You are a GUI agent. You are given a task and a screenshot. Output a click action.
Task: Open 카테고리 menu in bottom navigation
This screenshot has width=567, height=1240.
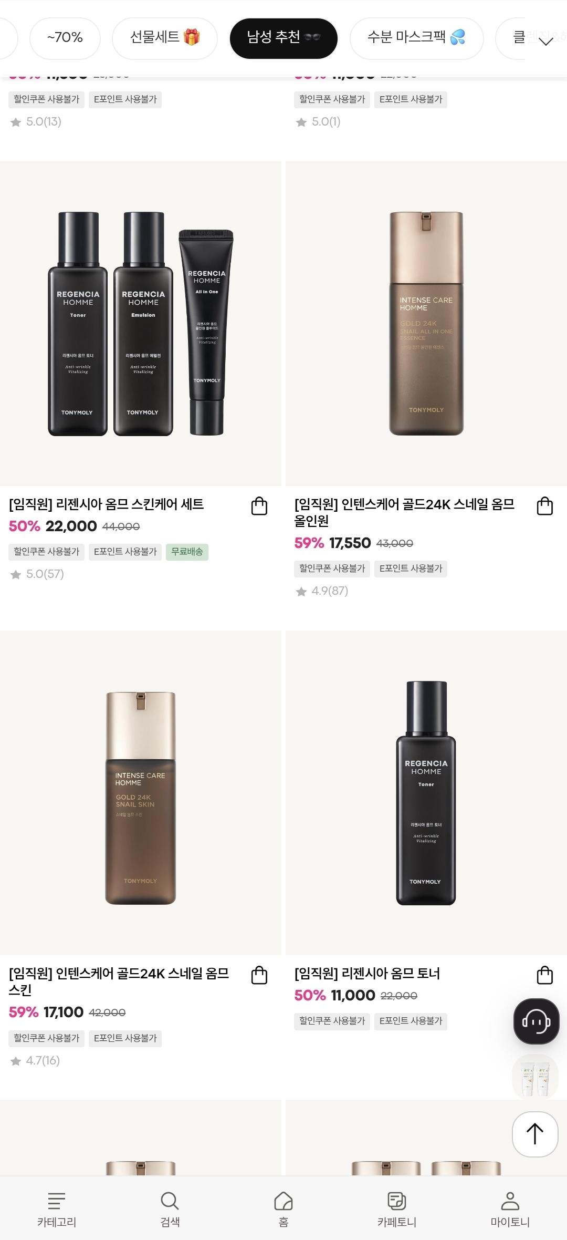coord(57,1210)
